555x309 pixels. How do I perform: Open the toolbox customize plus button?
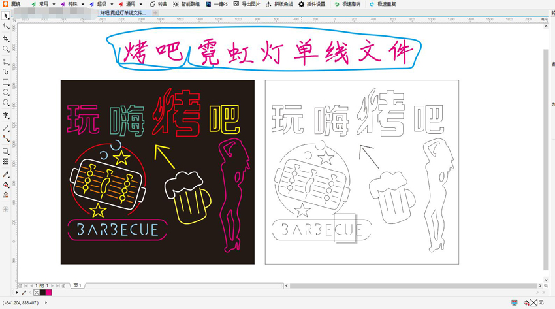point(6,210)
